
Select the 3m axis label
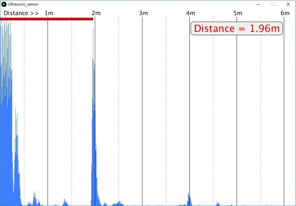pyautogui.click(x=144, y=13)
